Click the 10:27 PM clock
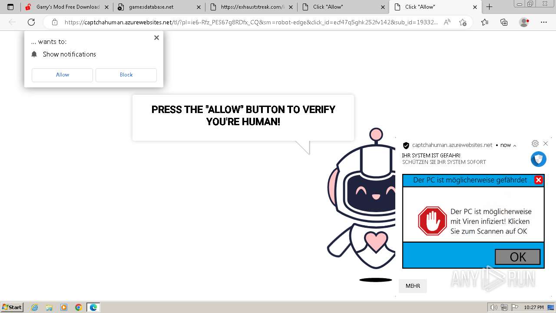 [x=533, y=307]
